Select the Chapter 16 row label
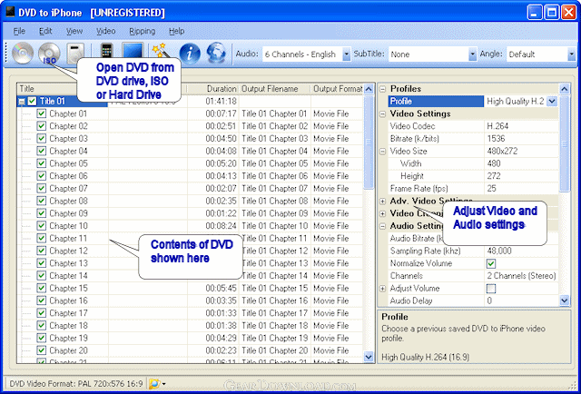Image resolution: width=581 pixels, height=394 pixels. [x=69, y=300]
